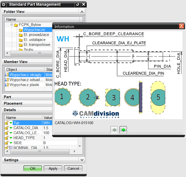
Task: Expand the Placement section header
Action: coord(27,104)
